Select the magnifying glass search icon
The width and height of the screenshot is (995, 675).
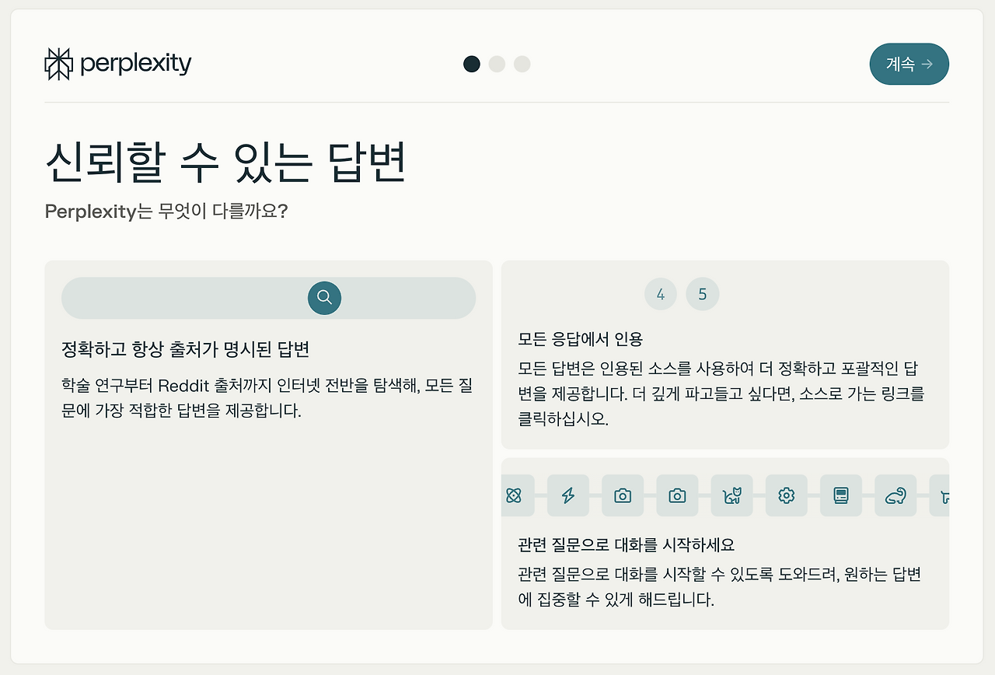tap(324, 298)
